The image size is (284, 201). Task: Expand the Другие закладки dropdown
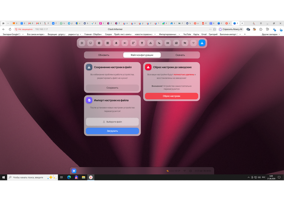point(271,34)
